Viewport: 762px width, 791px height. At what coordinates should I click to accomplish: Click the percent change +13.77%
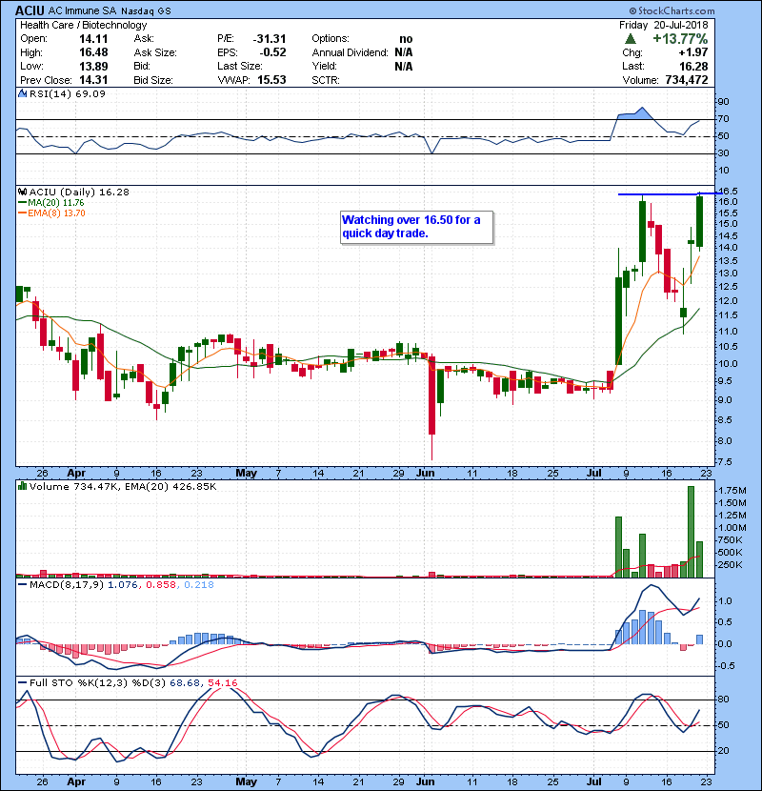click(680, 39)
